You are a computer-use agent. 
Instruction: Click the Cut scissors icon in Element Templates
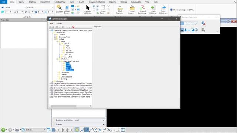(57, 27)
